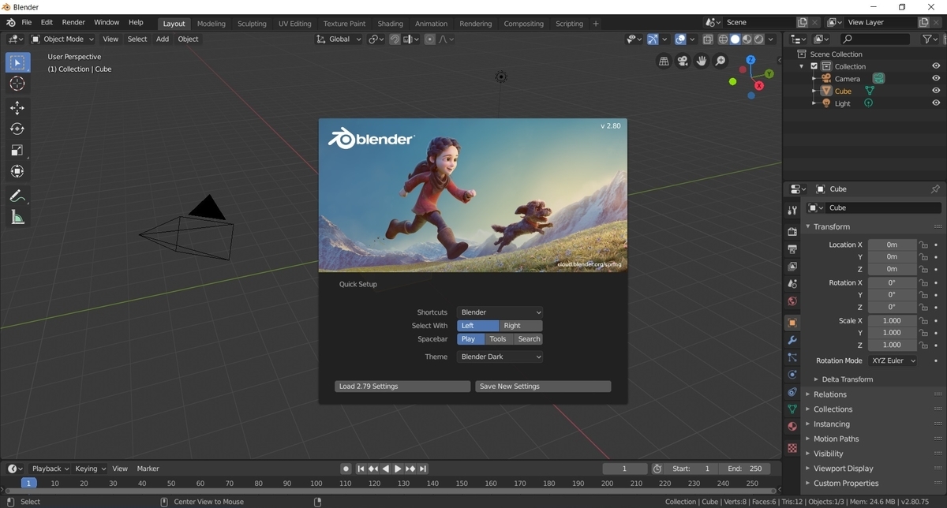
Task: Hide the Light in the outliner
Action: coord(936,103)
